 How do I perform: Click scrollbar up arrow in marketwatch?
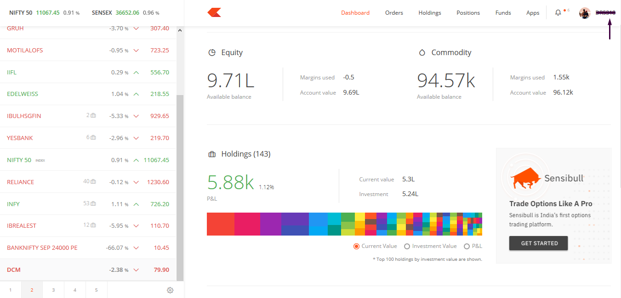click(x=180, y=31)
